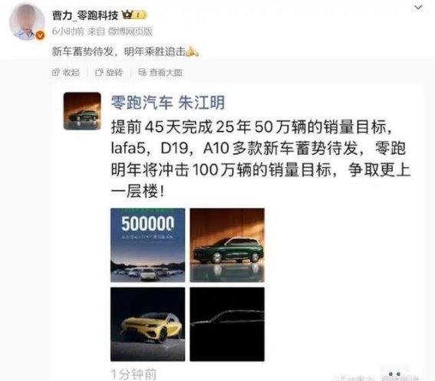
Task: Collapse the image using 收起
Action: [x=66, y=73]
